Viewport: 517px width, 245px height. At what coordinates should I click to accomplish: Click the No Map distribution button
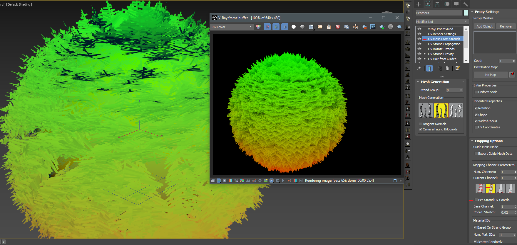point(491,75)
